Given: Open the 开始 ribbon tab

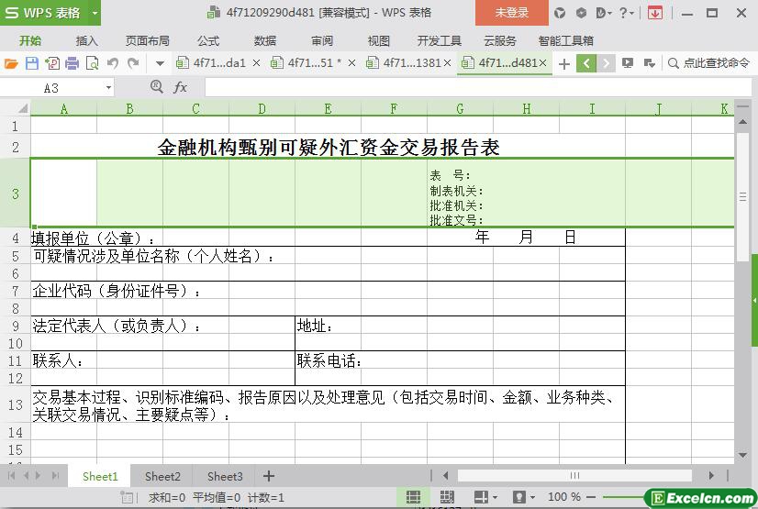Looking at the screenshot, I should point(30,40).
